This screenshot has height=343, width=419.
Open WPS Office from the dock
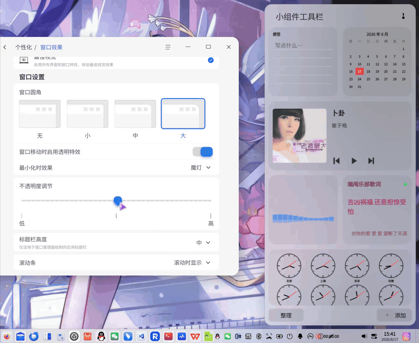pos(195,336)
